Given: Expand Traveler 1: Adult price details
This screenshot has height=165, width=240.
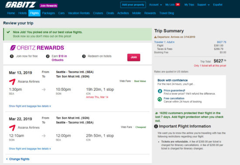Looking at the screenshot, I should click(x=164, y=42).
